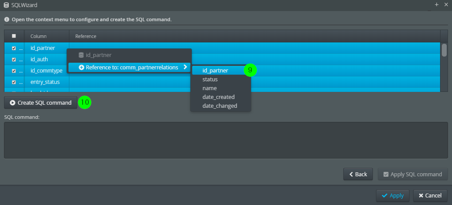Image resolution: width=452 pixels, height=205 pixels.
Task: Choose name in the reference submenu
Action: point(209,88)
